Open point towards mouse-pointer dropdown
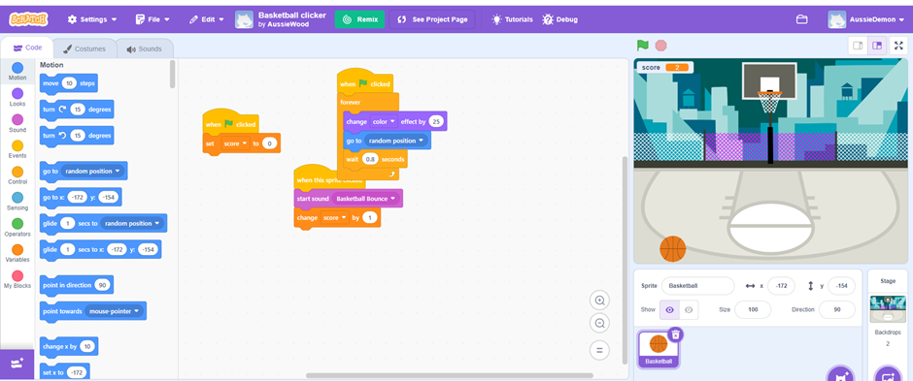913x381 pixels. 114,311
